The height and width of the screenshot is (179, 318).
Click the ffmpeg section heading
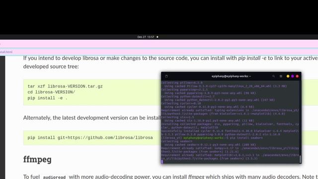(x=37, y=159)
